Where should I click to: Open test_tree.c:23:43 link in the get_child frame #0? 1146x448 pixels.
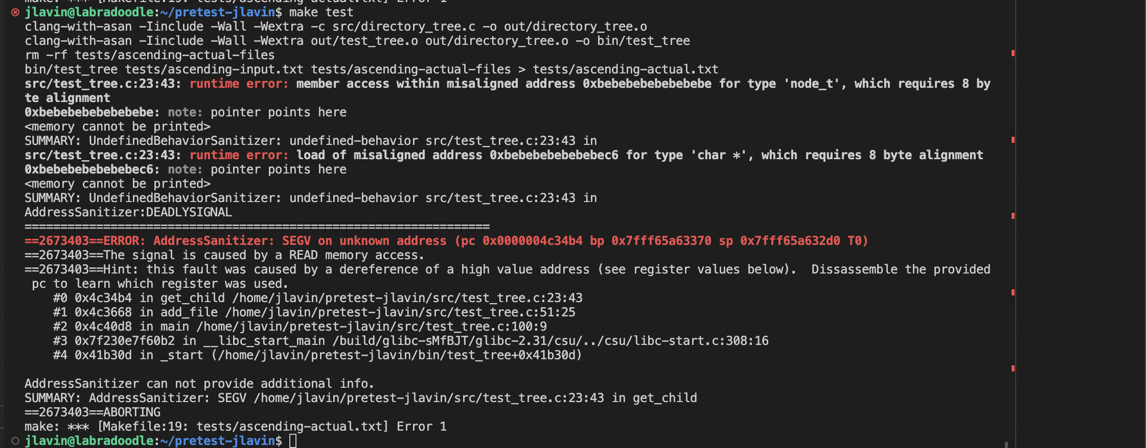coord(407,298)
